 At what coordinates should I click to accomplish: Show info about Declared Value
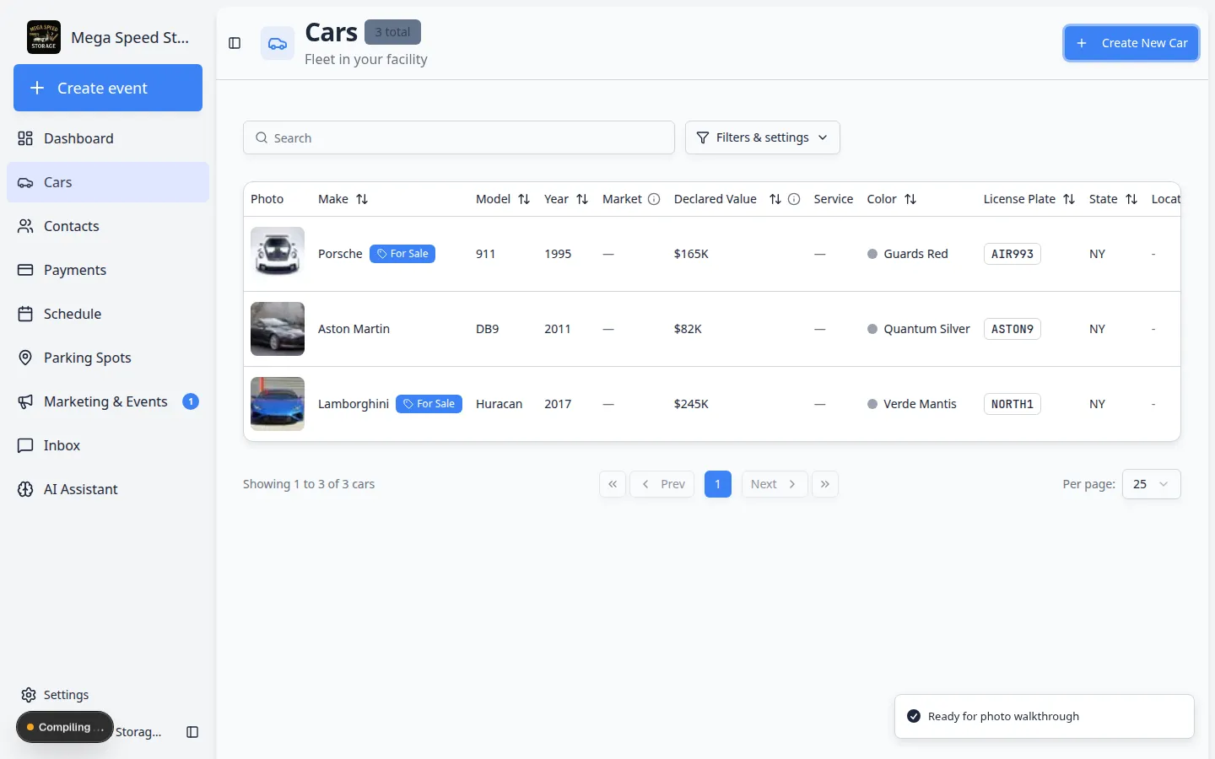click(x=794, y=199)
